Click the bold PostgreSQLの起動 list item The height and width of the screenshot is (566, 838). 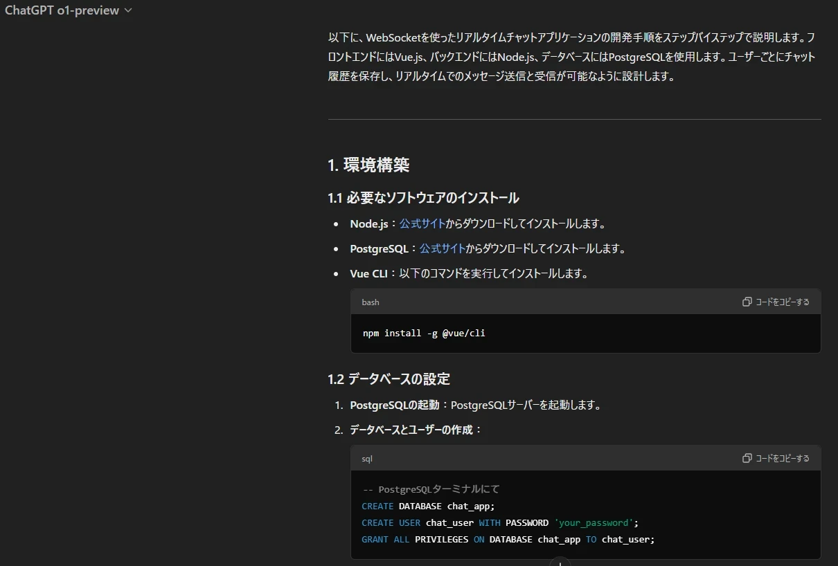395,405
